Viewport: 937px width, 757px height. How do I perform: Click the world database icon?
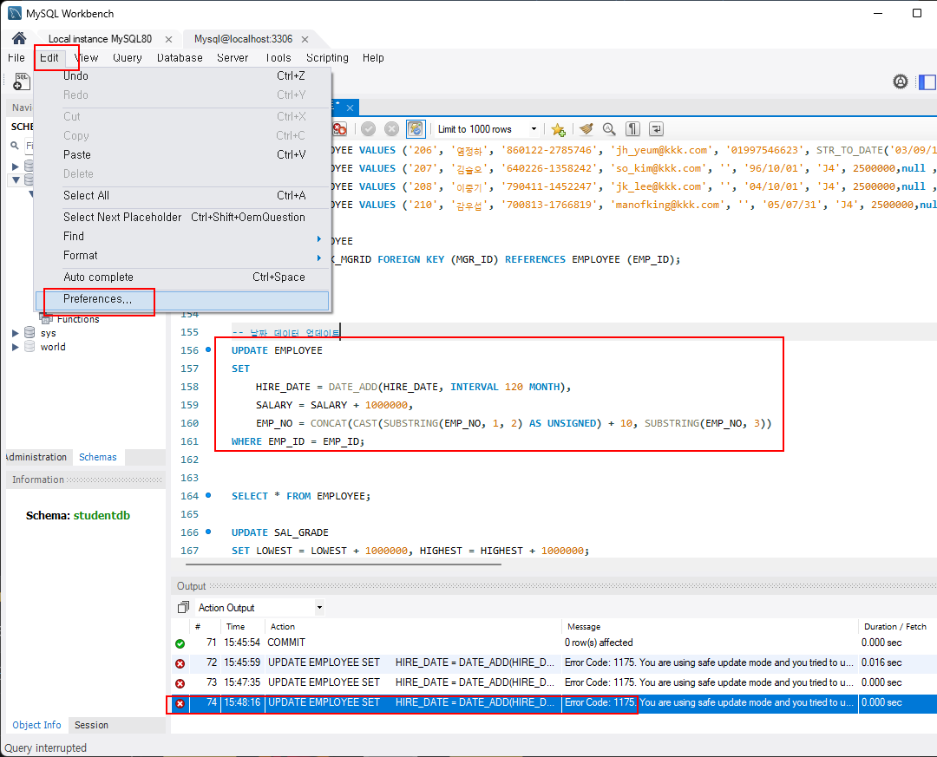(29, 347)
